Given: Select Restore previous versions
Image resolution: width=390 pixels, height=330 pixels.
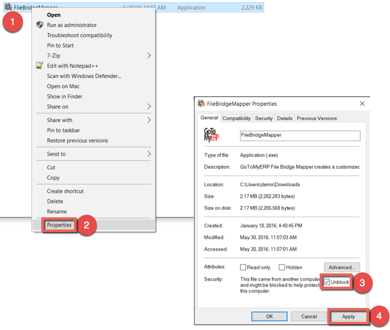Looking at the screenshot, I should click(x=77, y=140).
